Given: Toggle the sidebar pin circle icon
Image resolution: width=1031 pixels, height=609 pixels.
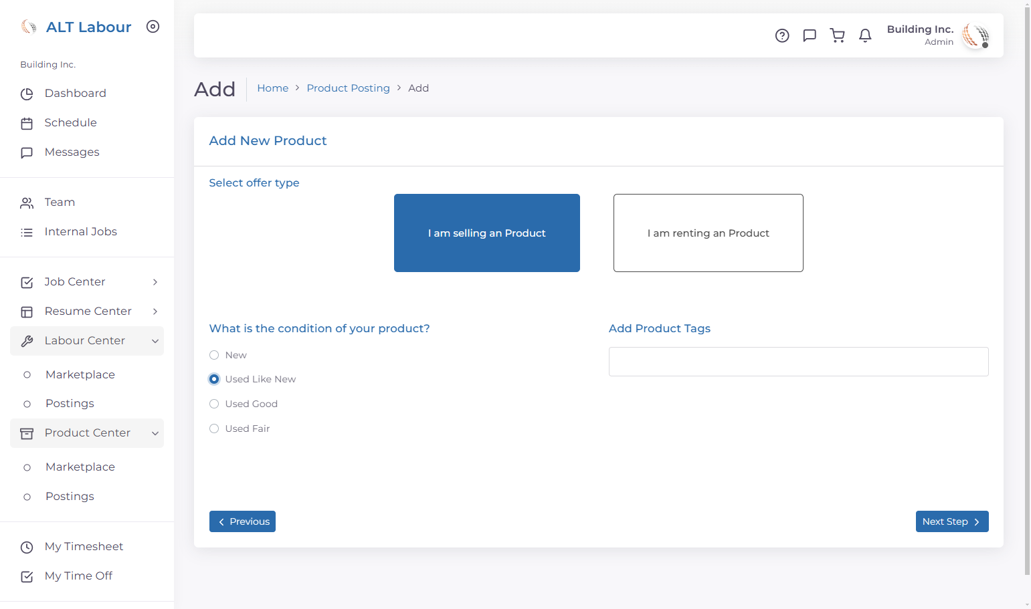Looking at the screenshot, I should coord(153,27).
